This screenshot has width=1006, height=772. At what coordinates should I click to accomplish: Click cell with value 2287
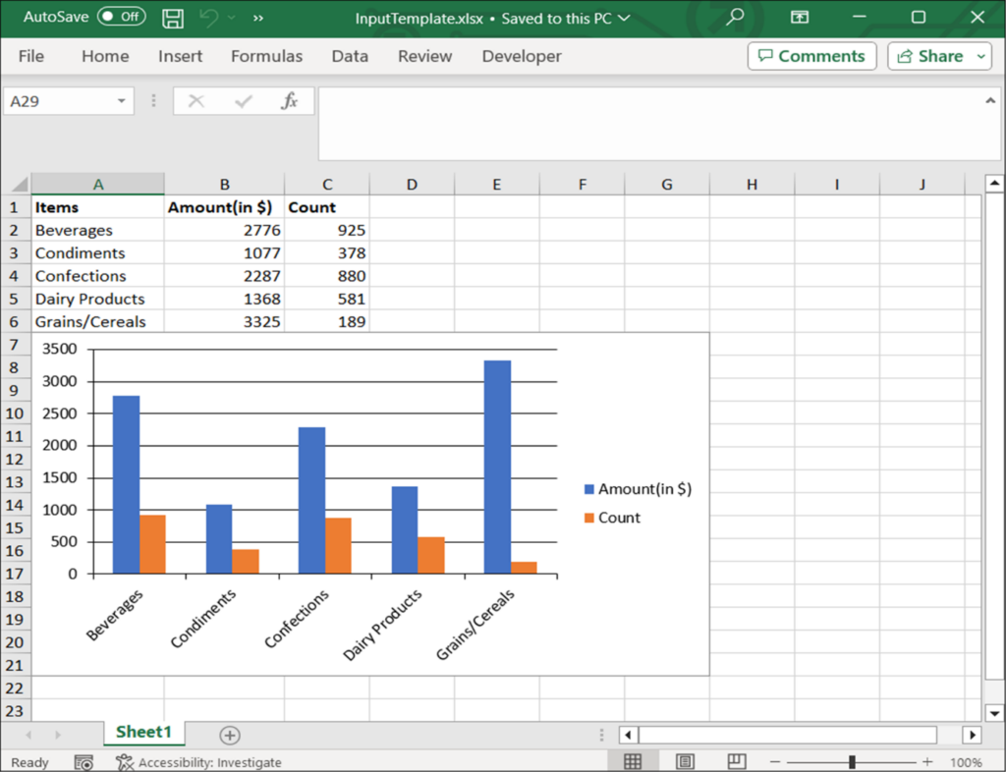[x=225, y=276]
